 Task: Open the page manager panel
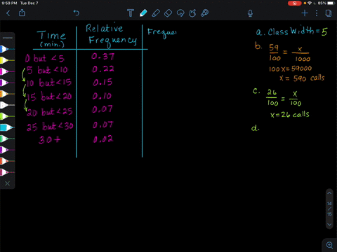coord(329,13)
